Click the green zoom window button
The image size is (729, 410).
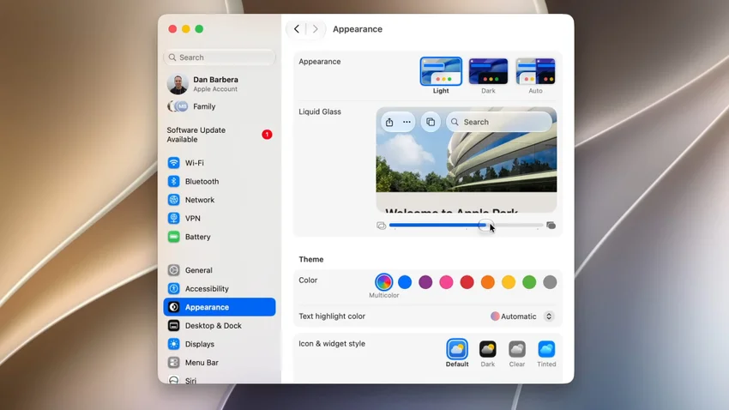point(199,29)
